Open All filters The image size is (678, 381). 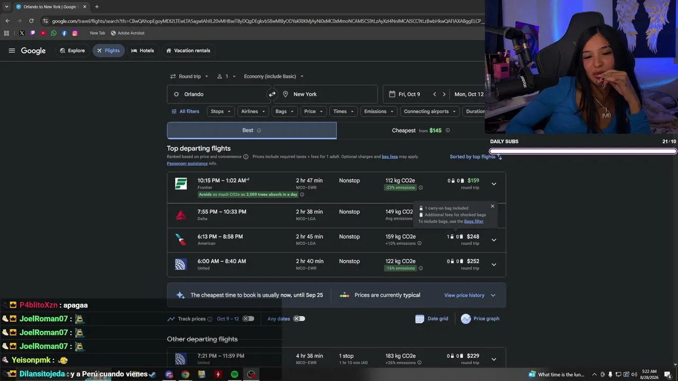pyautogui.click(x=185, y=112)
